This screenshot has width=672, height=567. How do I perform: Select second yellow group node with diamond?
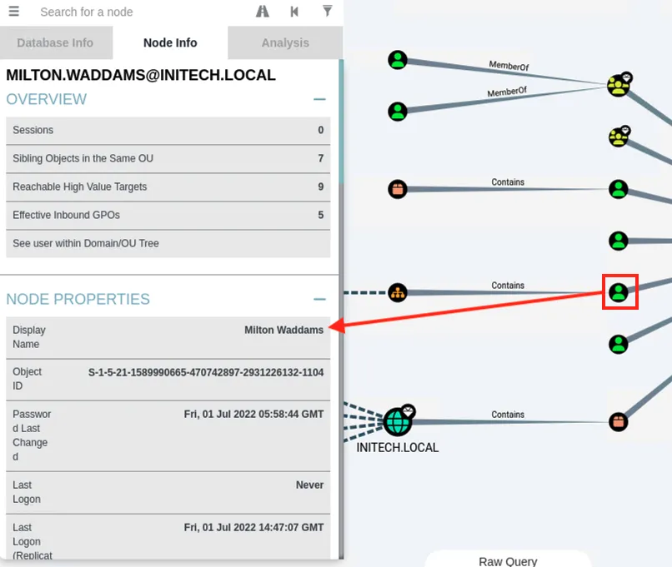(x=619, y=137)
